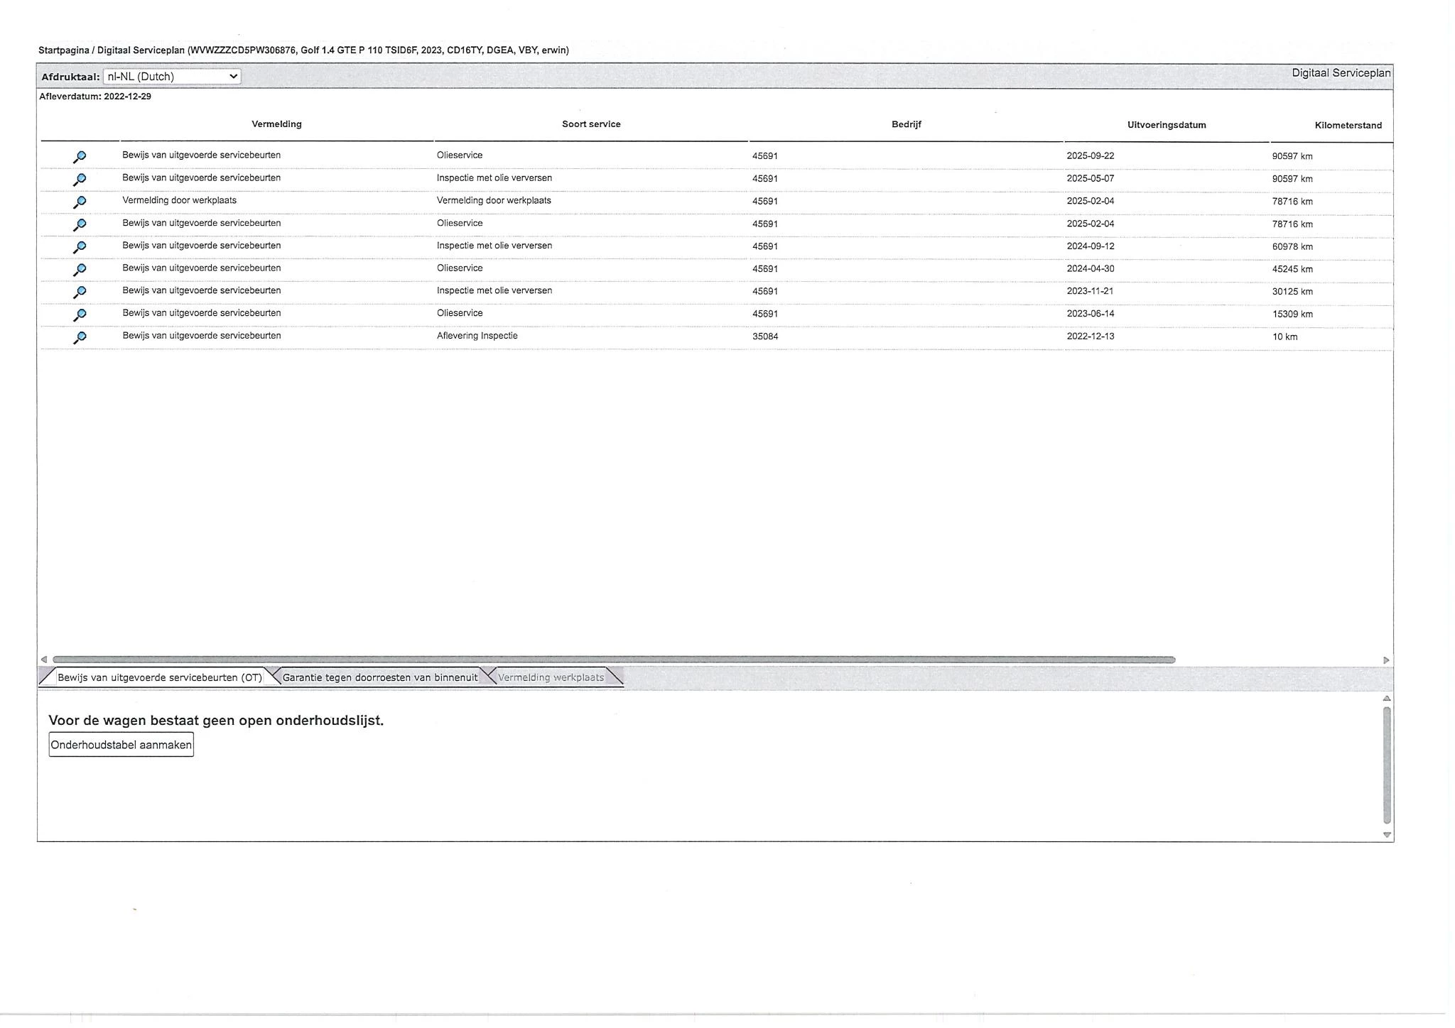Image resolution: width=1455 pixels, height=1028 pixels.
Task: Click magnifier for 2025-05-07 inspection row
Action: (80, 180)
